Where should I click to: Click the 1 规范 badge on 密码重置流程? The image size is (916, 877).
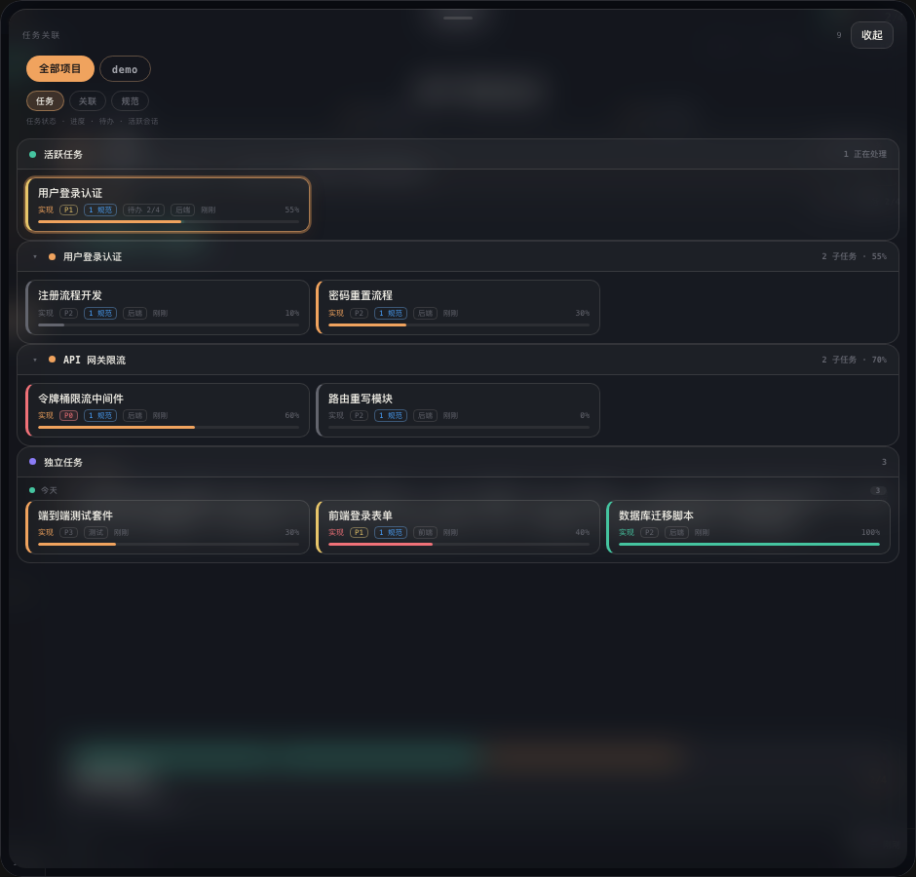coord(391,313)
